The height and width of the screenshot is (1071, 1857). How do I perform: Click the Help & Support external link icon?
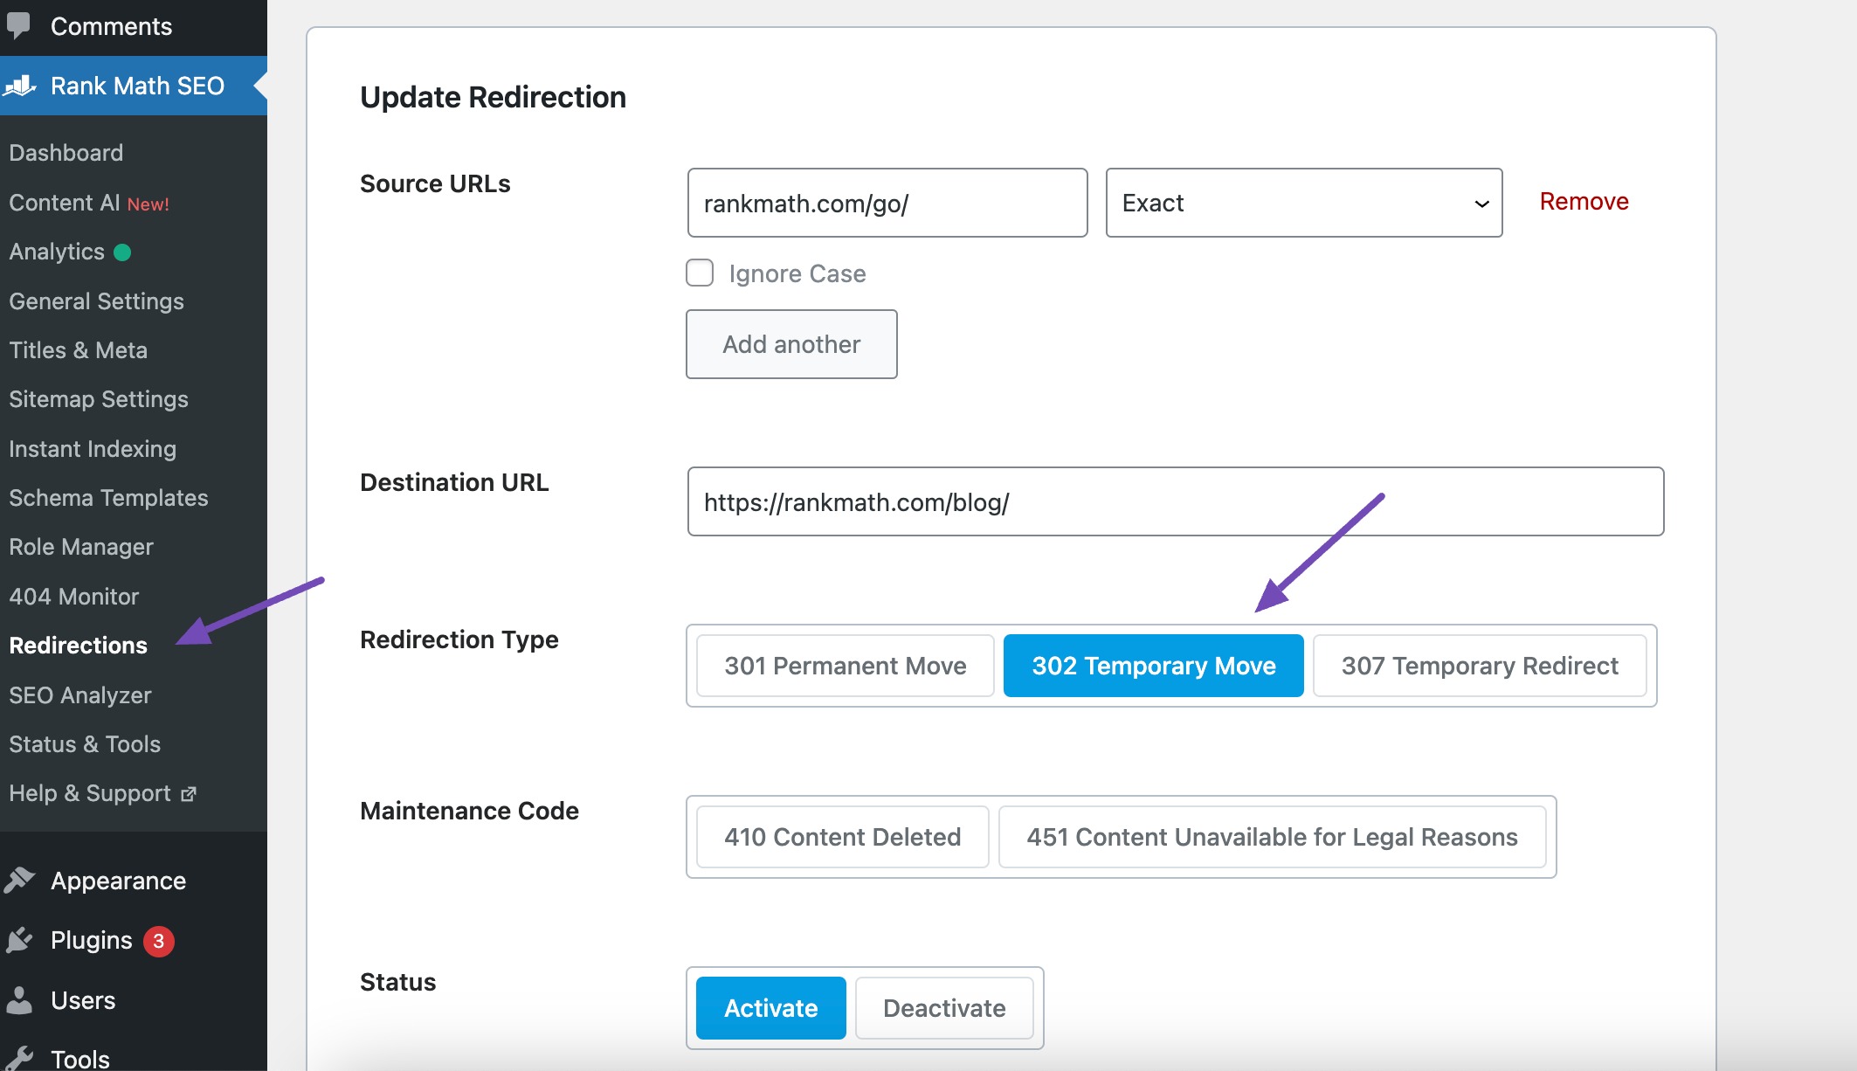coord(189,794)
